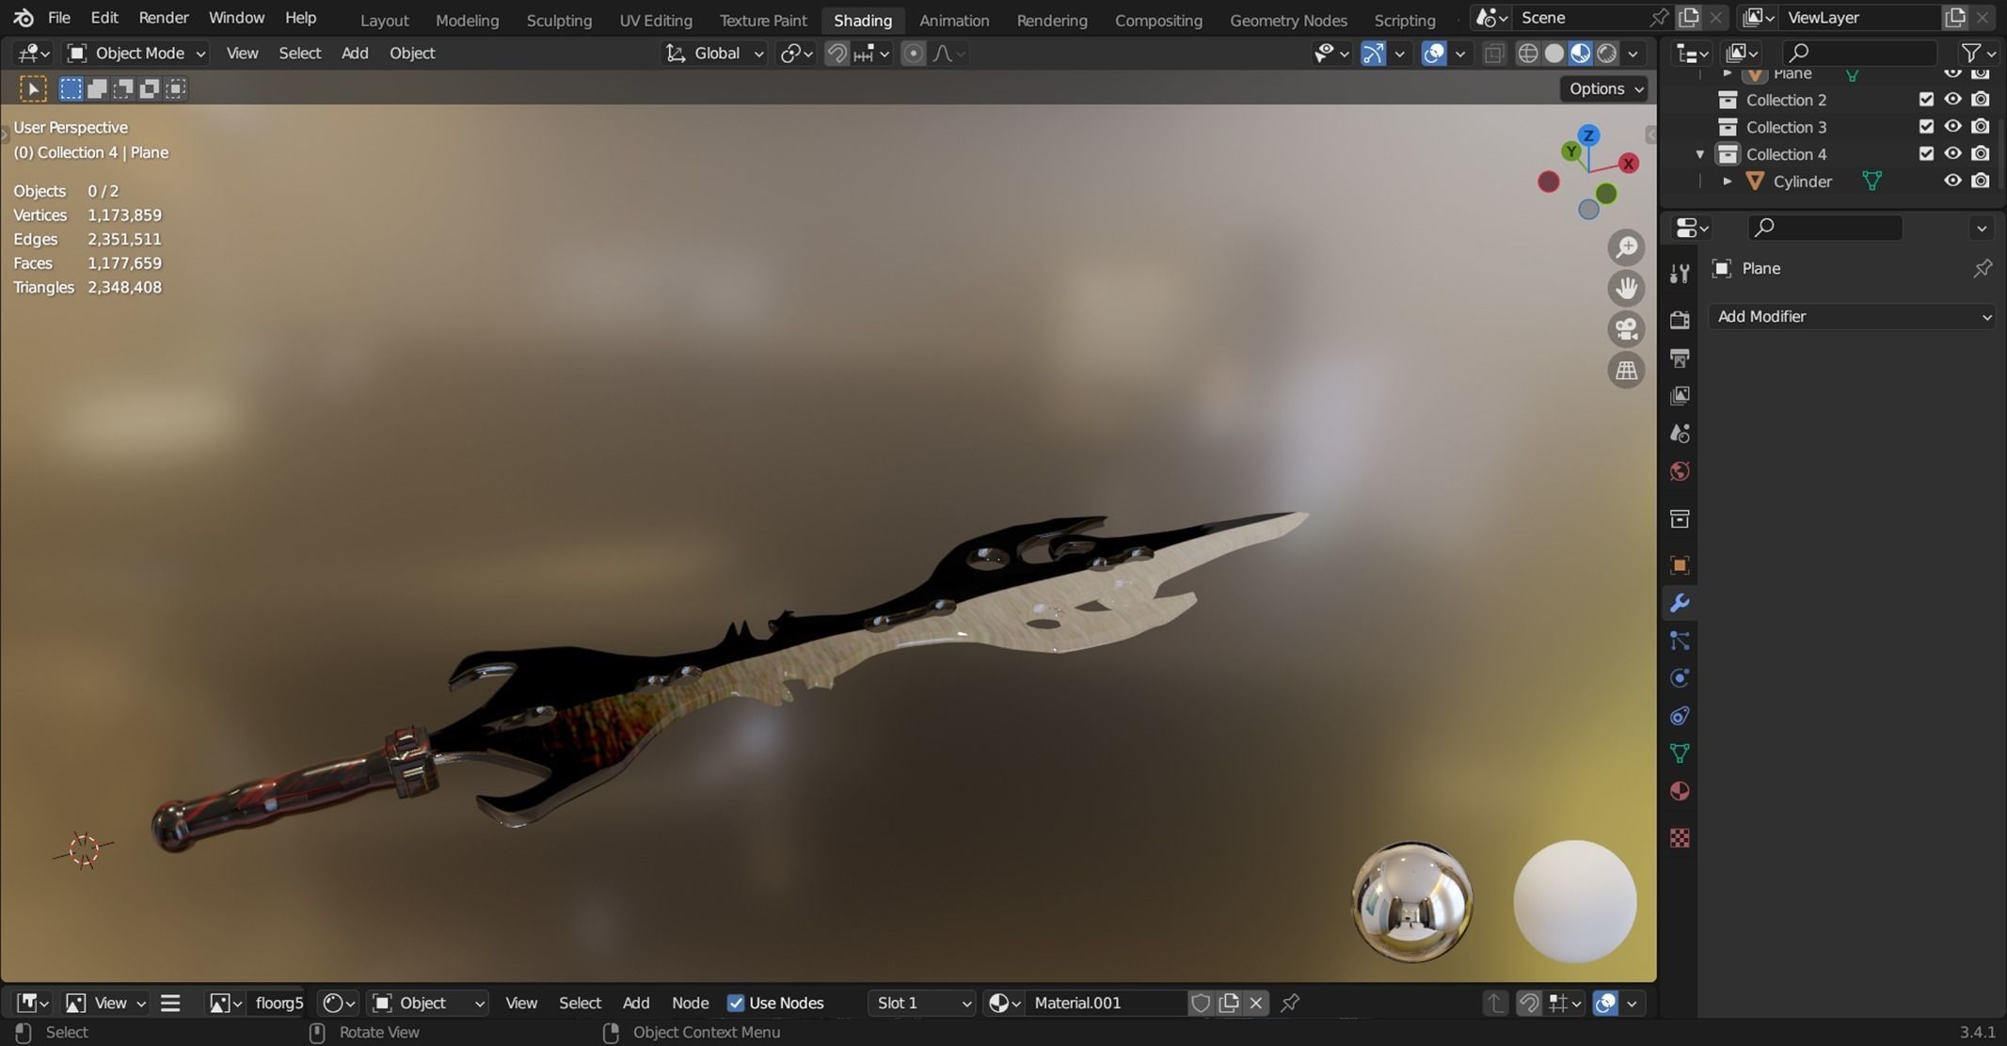Viewport: 2007px width, 1046px height.
Task: Switch orthographic/perspective grid icon
Action: point(1626,371)
